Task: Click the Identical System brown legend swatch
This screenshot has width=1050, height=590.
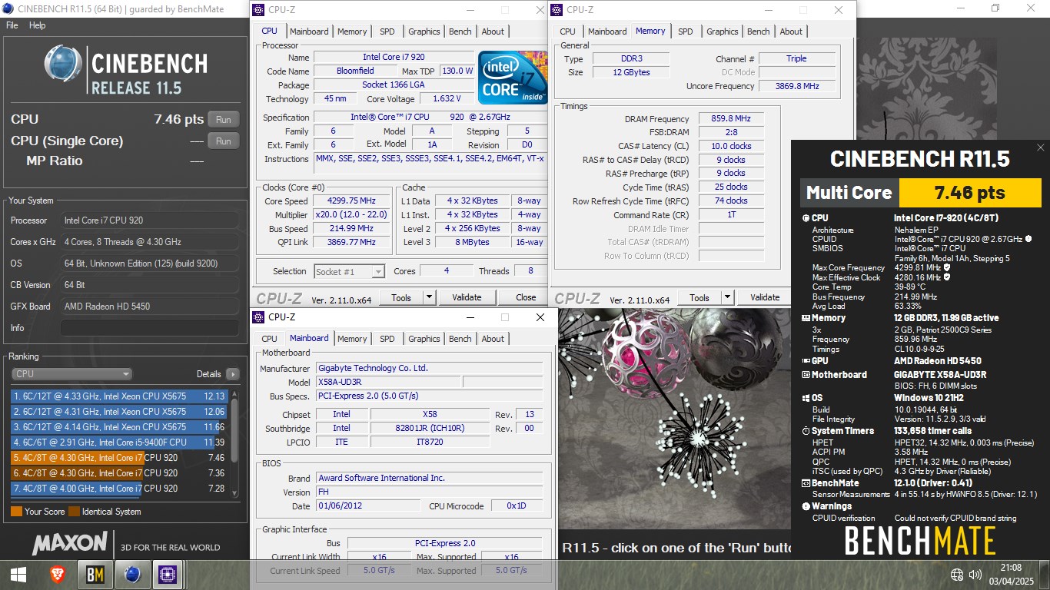Action: tap(74, 512)
